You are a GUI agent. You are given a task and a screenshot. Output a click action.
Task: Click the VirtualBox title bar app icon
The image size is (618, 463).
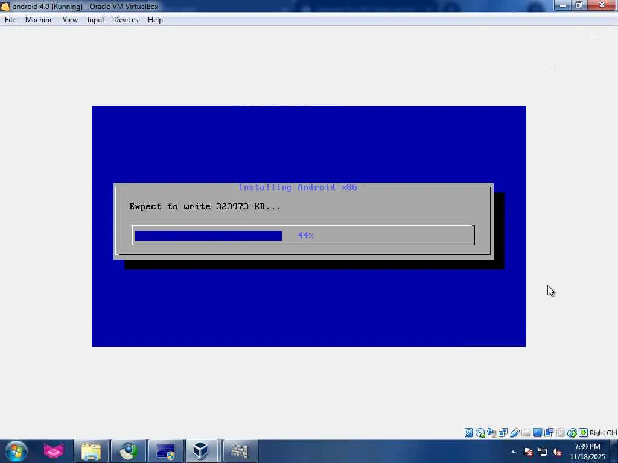pos(5,7)
